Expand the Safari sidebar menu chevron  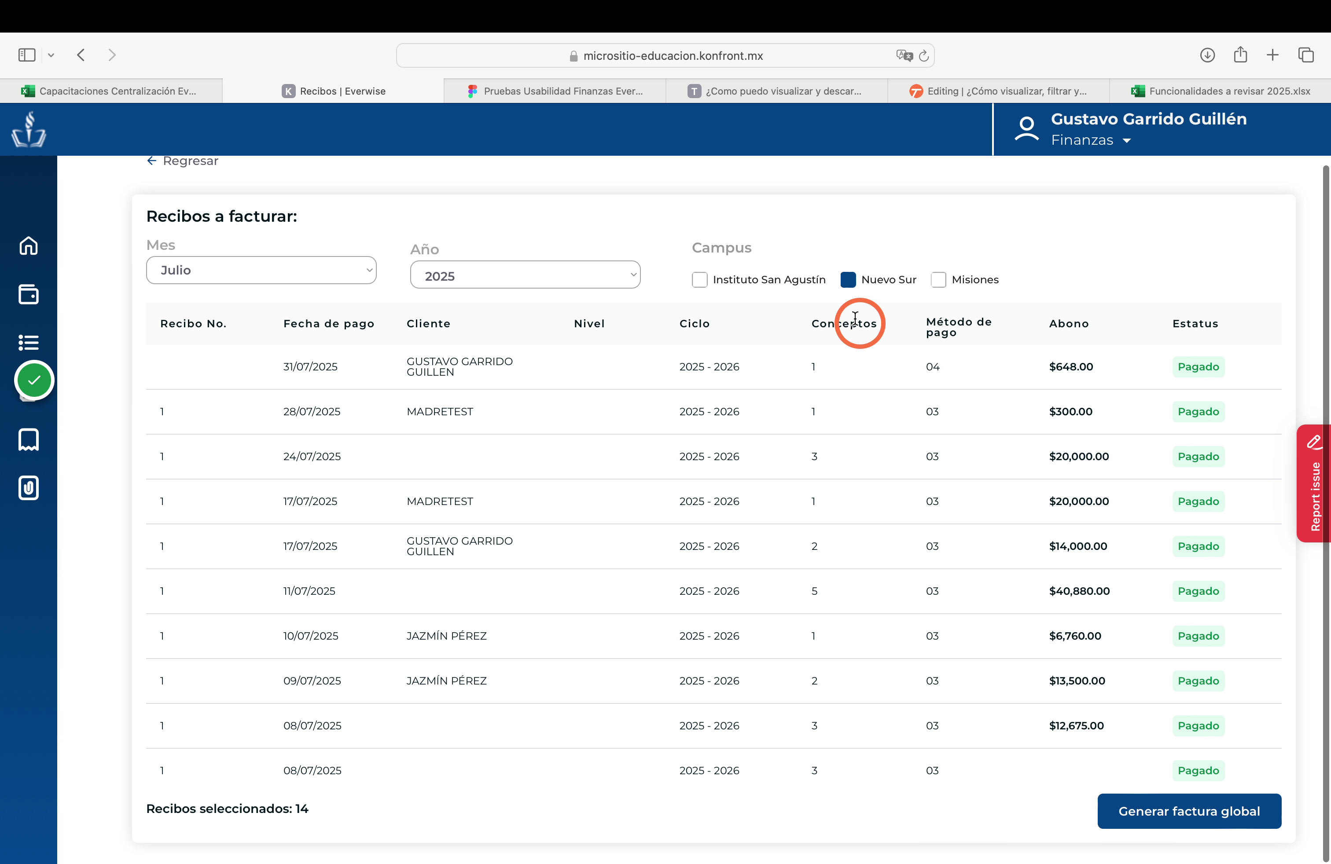click(51, 55)
